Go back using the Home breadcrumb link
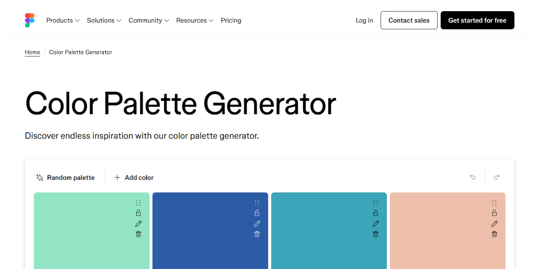This screenshot has width=538, height=269. pos(32,52)
